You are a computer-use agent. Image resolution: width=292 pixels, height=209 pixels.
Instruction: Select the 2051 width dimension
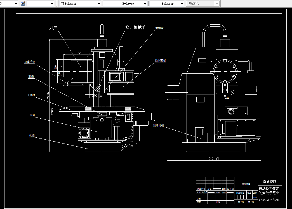pos(214,159)
